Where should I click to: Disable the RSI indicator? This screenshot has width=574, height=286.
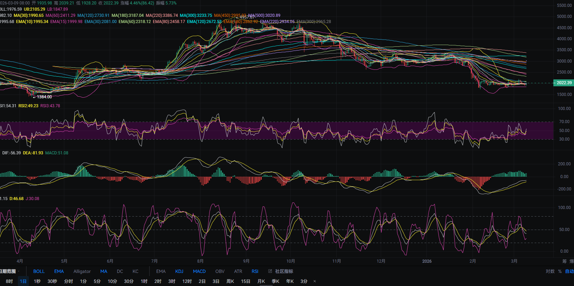[x=255, y=271]
